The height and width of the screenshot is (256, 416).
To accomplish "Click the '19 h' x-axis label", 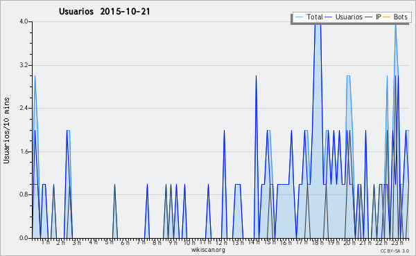I will [x=333, y=242].
